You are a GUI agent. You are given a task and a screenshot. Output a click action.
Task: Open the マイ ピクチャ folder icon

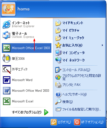point(58,30)
